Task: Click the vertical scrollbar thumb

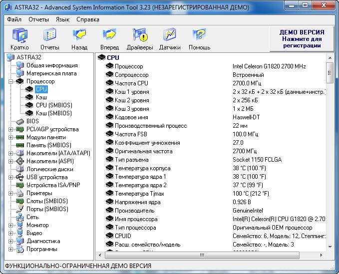Action: (x=330, y=73)
